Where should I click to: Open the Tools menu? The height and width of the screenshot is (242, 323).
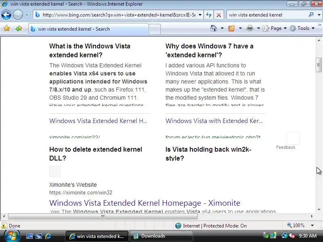302,28
